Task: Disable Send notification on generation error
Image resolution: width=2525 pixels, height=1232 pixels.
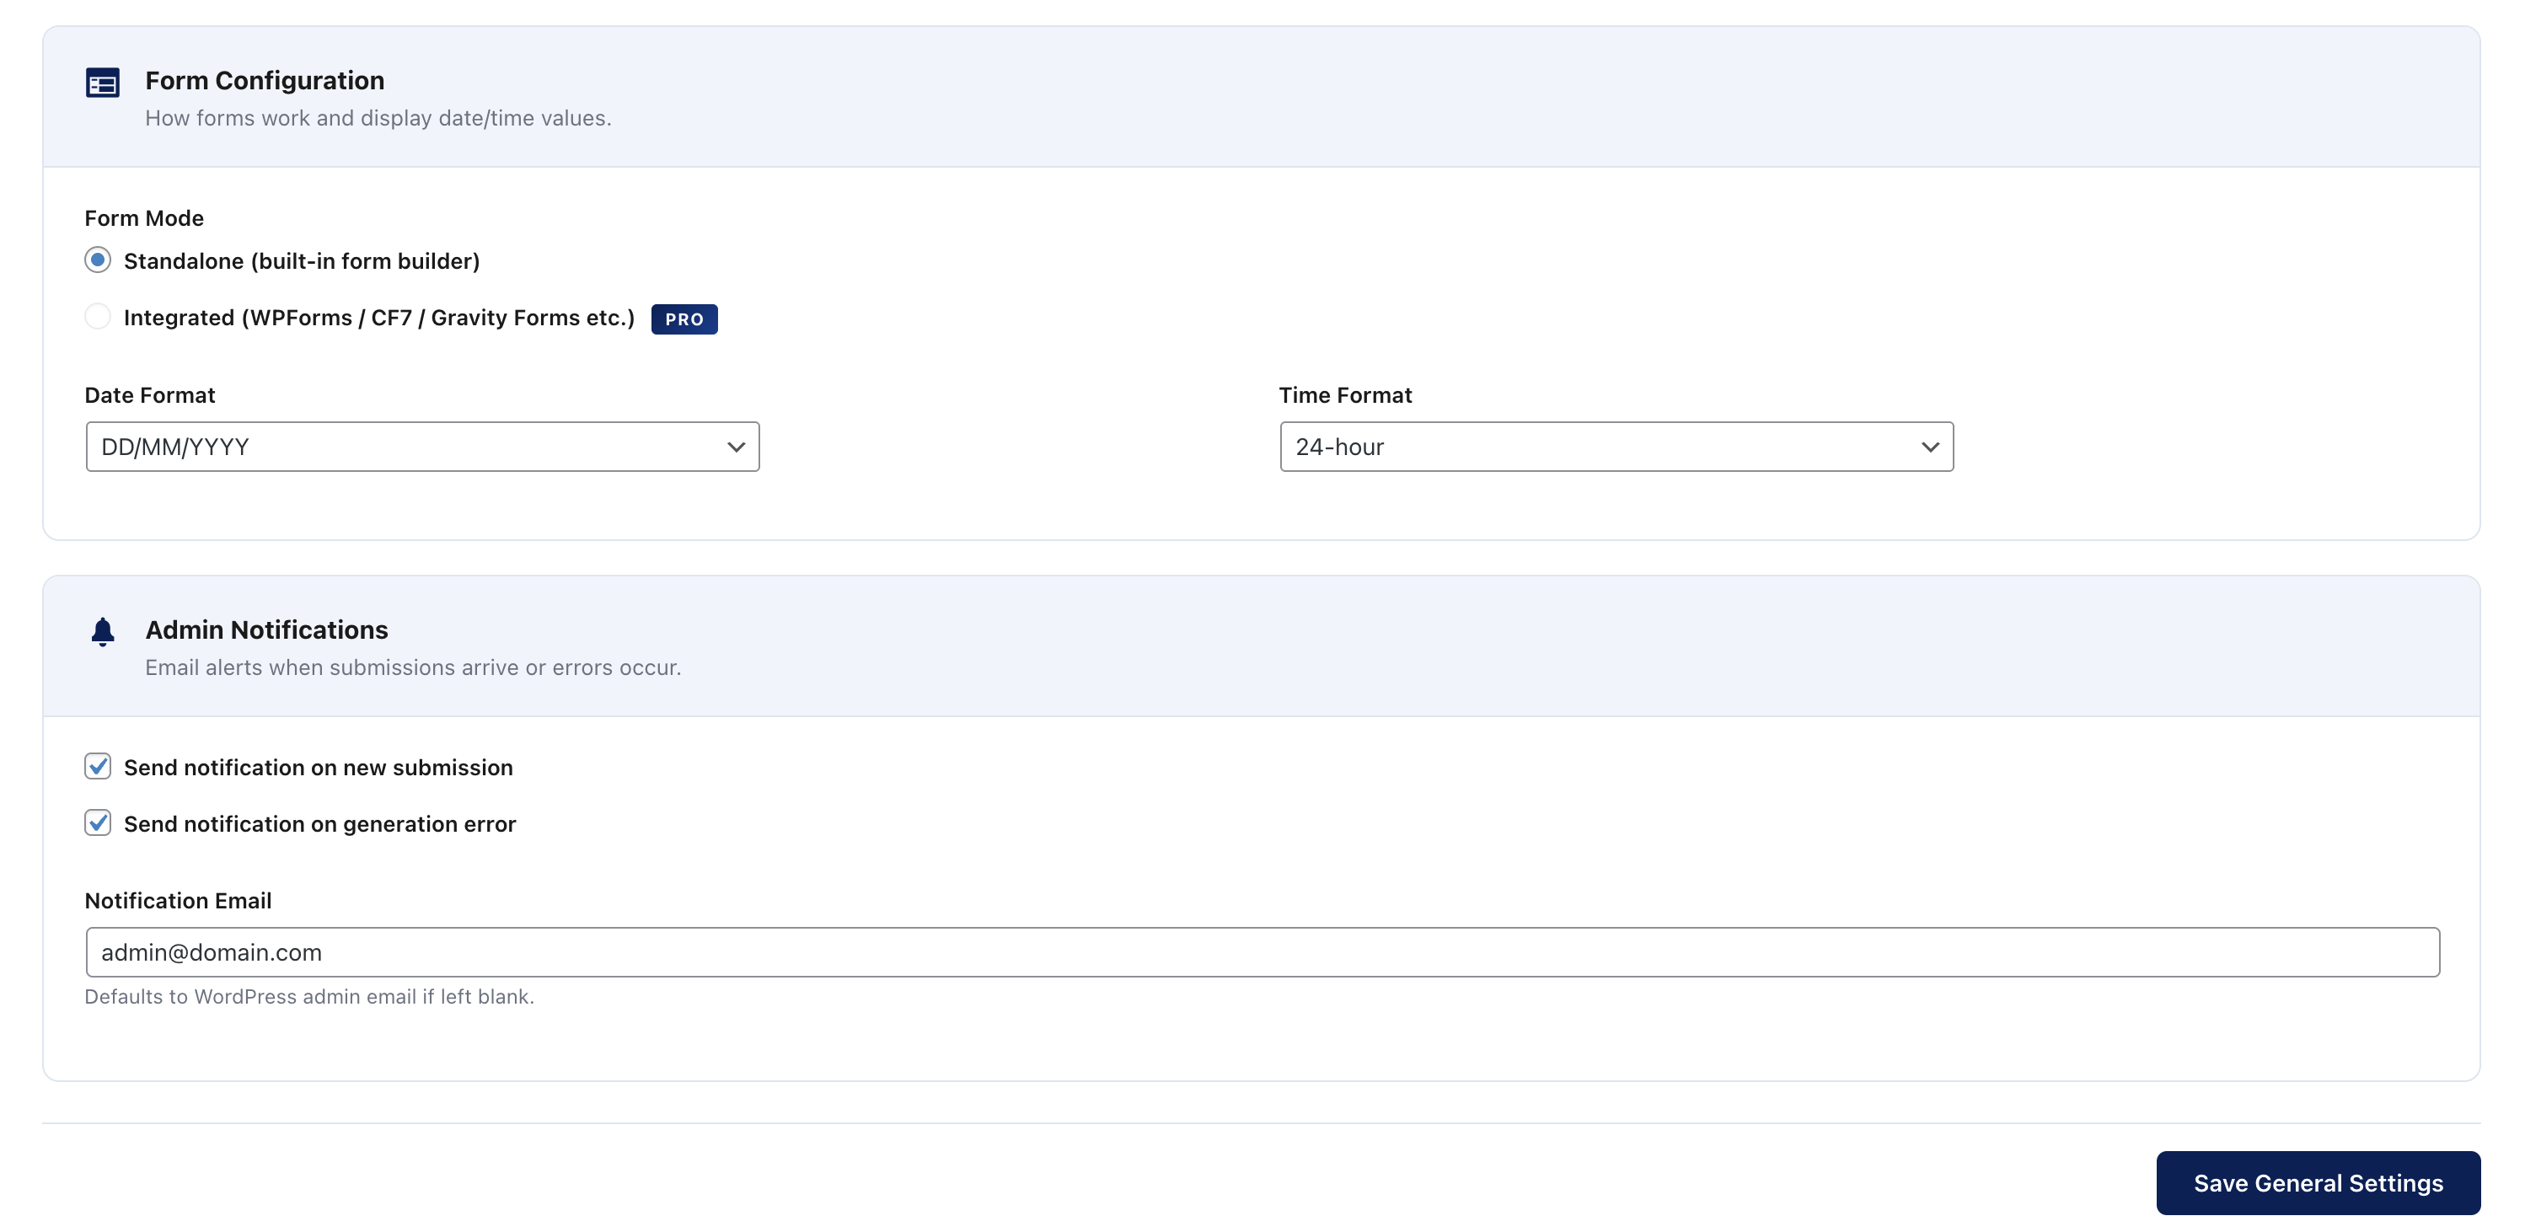Action: pos(97,823)
